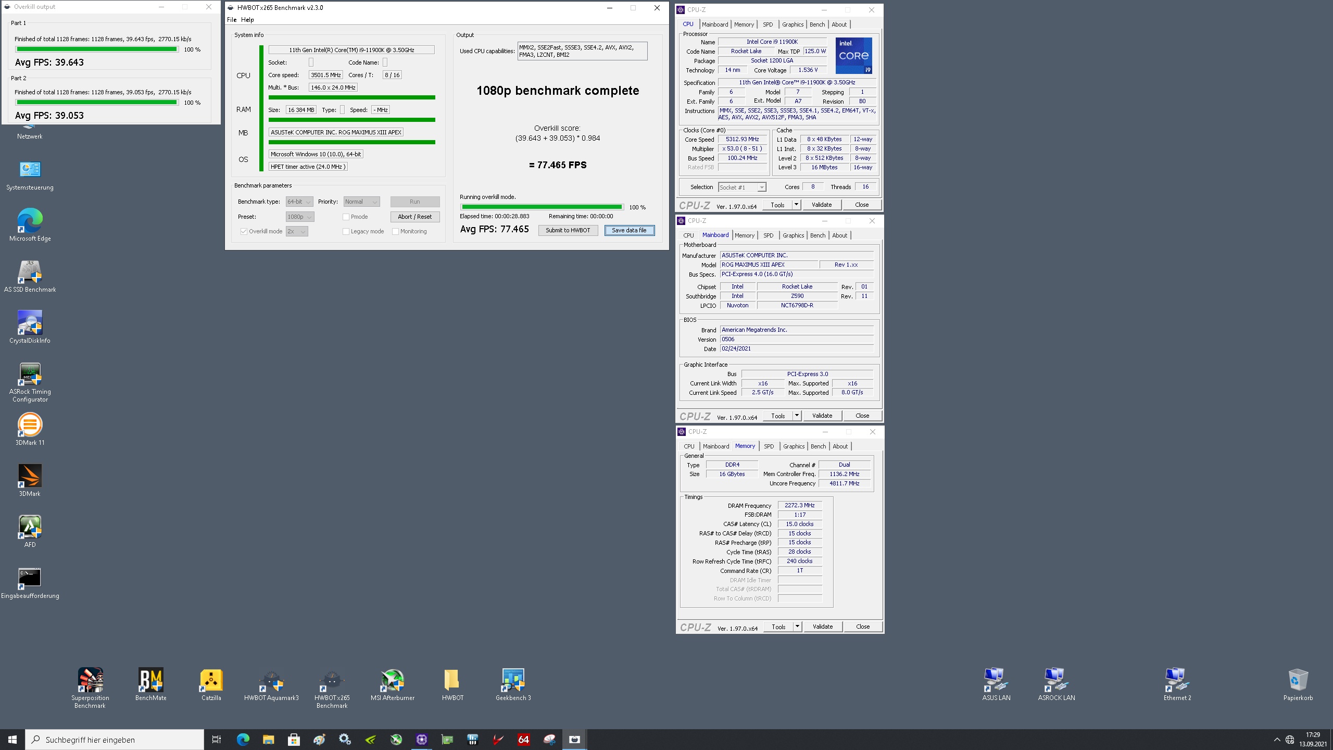Launch Microsoft Edge desktop shortcut

click(30, 226)
